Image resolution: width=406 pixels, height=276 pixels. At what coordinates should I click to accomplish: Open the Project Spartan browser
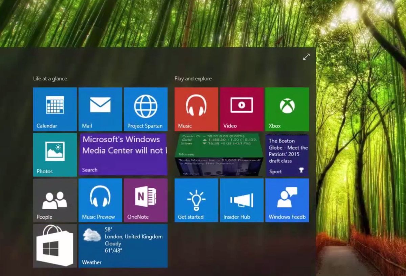[146, 109]
